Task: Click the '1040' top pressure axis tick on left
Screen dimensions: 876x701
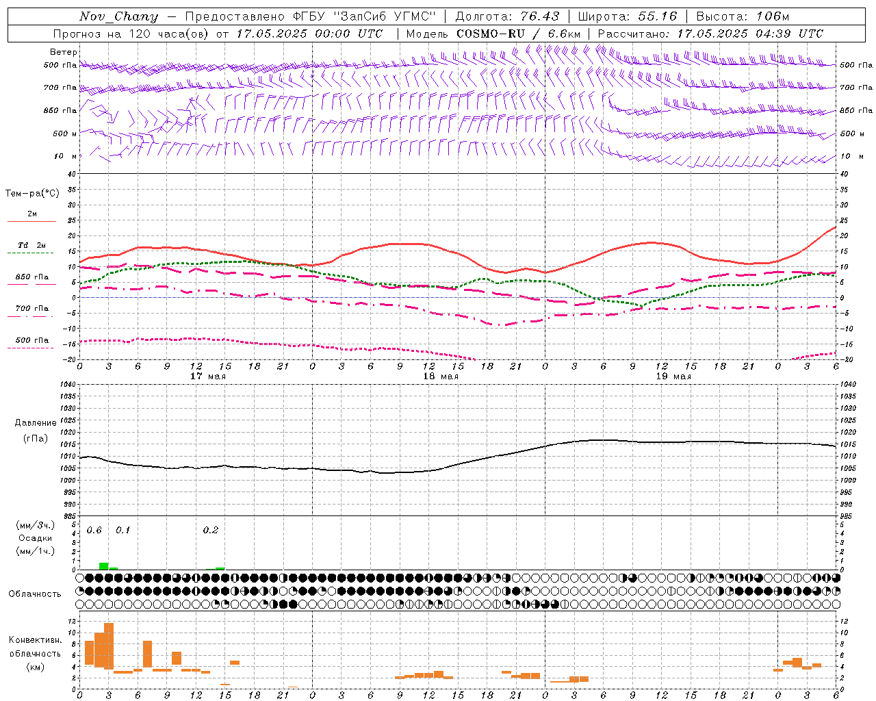Action: [68, 385]
